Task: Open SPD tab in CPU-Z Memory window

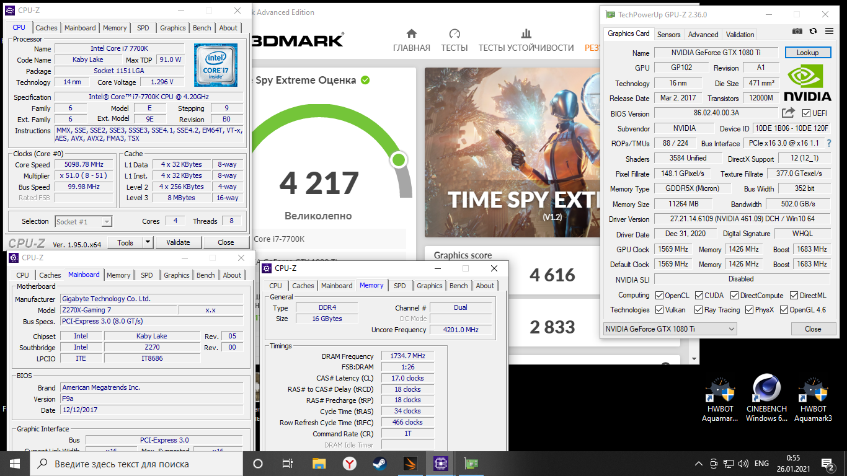Action: [x=400, y=285]
